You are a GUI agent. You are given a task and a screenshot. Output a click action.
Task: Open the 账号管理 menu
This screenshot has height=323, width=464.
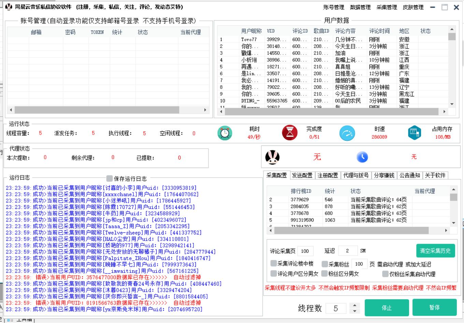click(333, 7)
